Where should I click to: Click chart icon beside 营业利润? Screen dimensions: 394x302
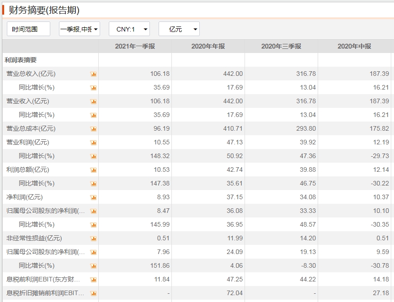[93, 143]
